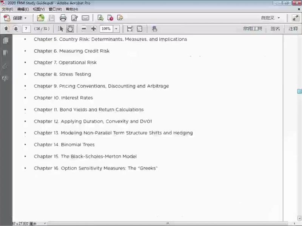Click the Add sticky note page icon
The image size is (302, 226).
tap(120, 18)
